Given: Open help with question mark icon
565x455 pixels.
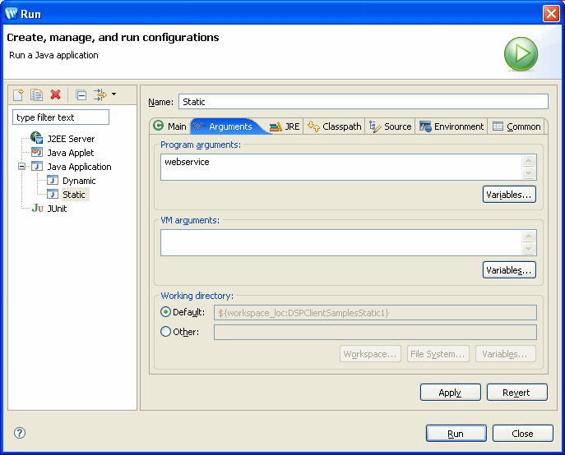Looking at the screenshot, I should pos(20,433).
